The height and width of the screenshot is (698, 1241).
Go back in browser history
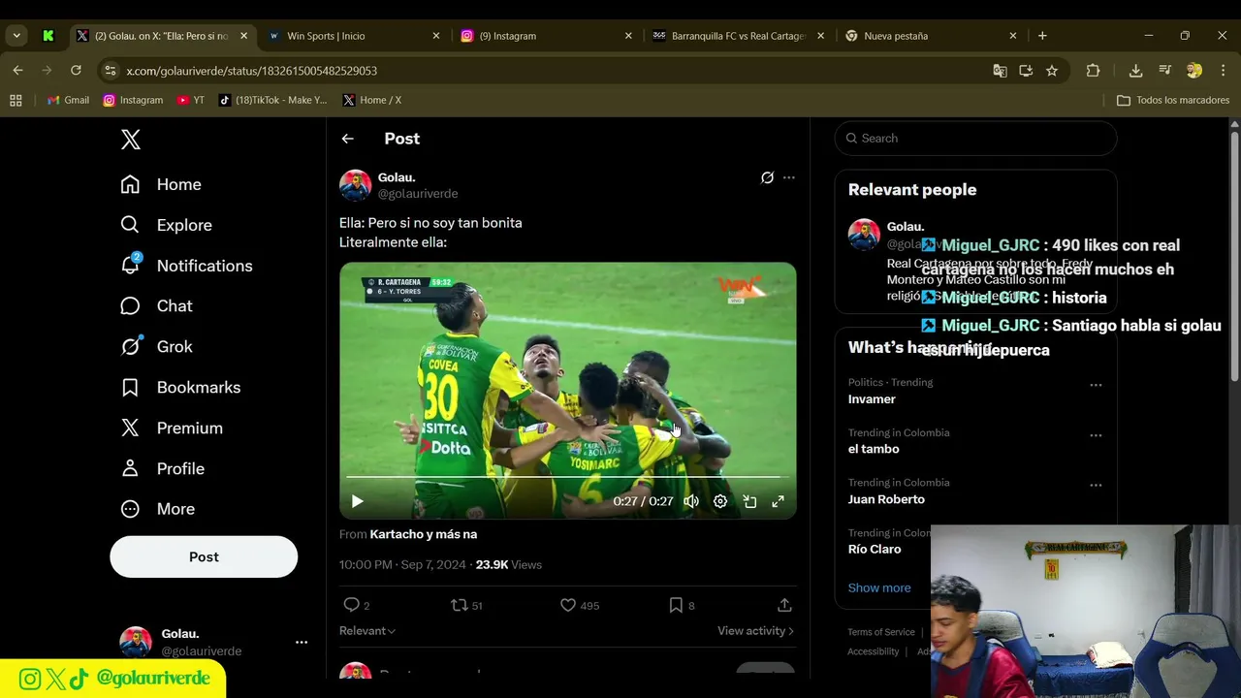[x=17, y=71]
